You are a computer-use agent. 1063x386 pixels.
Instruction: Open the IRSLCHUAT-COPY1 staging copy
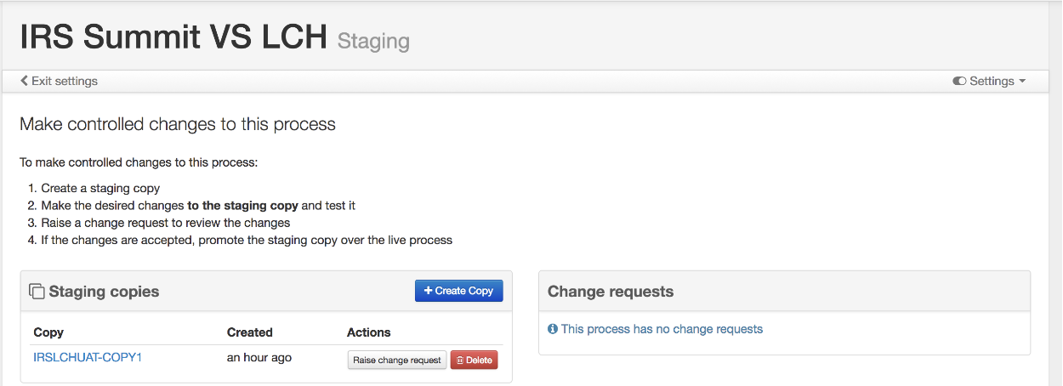pyautogui.click(x=88, y=357)
